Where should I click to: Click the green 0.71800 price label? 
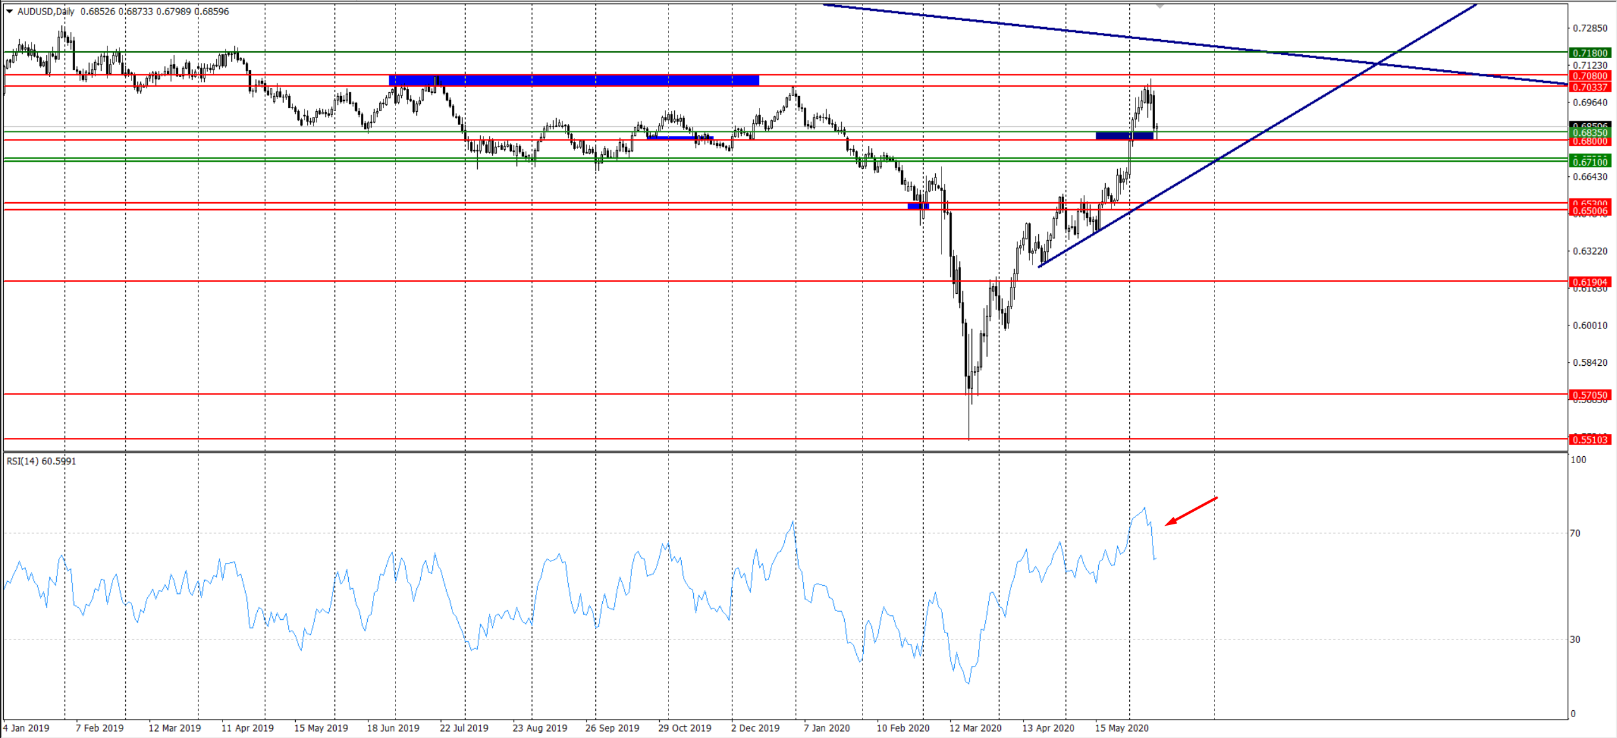1590,53
